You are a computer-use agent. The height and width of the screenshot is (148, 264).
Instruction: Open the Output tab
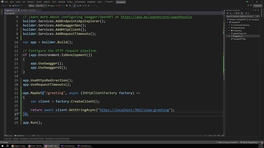point(16,139)
